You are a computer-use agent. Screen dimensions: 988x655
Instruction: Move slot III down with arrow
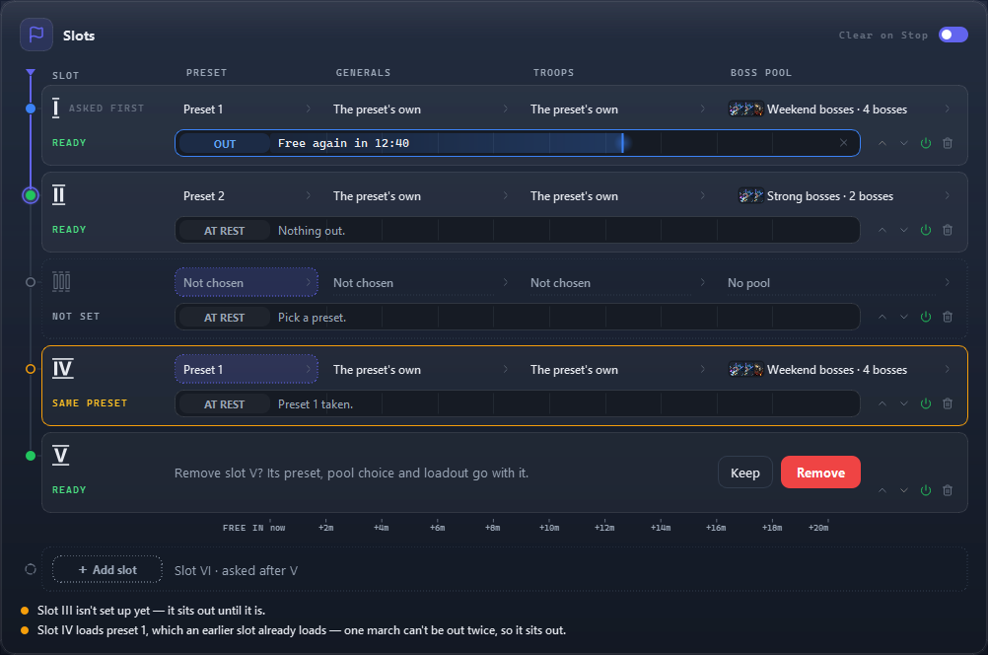[904, 317]
